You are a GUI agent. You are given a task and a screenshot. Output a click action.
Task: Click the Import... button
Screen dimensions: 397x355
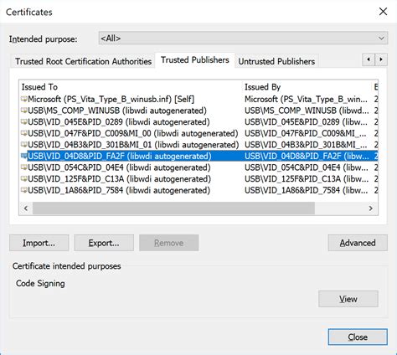(x=39, y=243)
